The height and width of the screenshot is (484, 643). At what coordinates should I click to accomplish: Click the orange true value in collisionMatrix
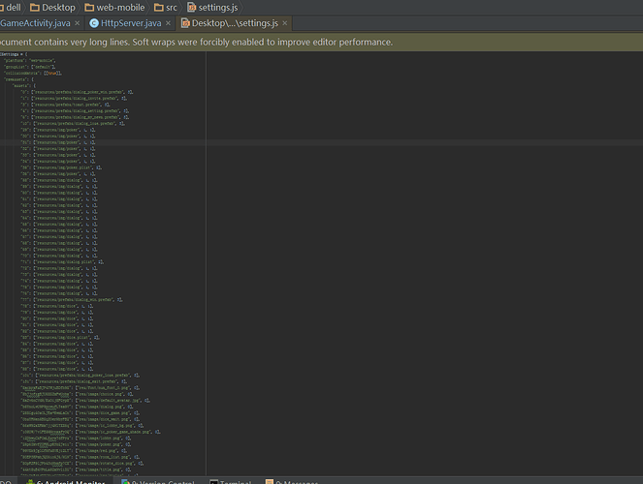(52, 74)
